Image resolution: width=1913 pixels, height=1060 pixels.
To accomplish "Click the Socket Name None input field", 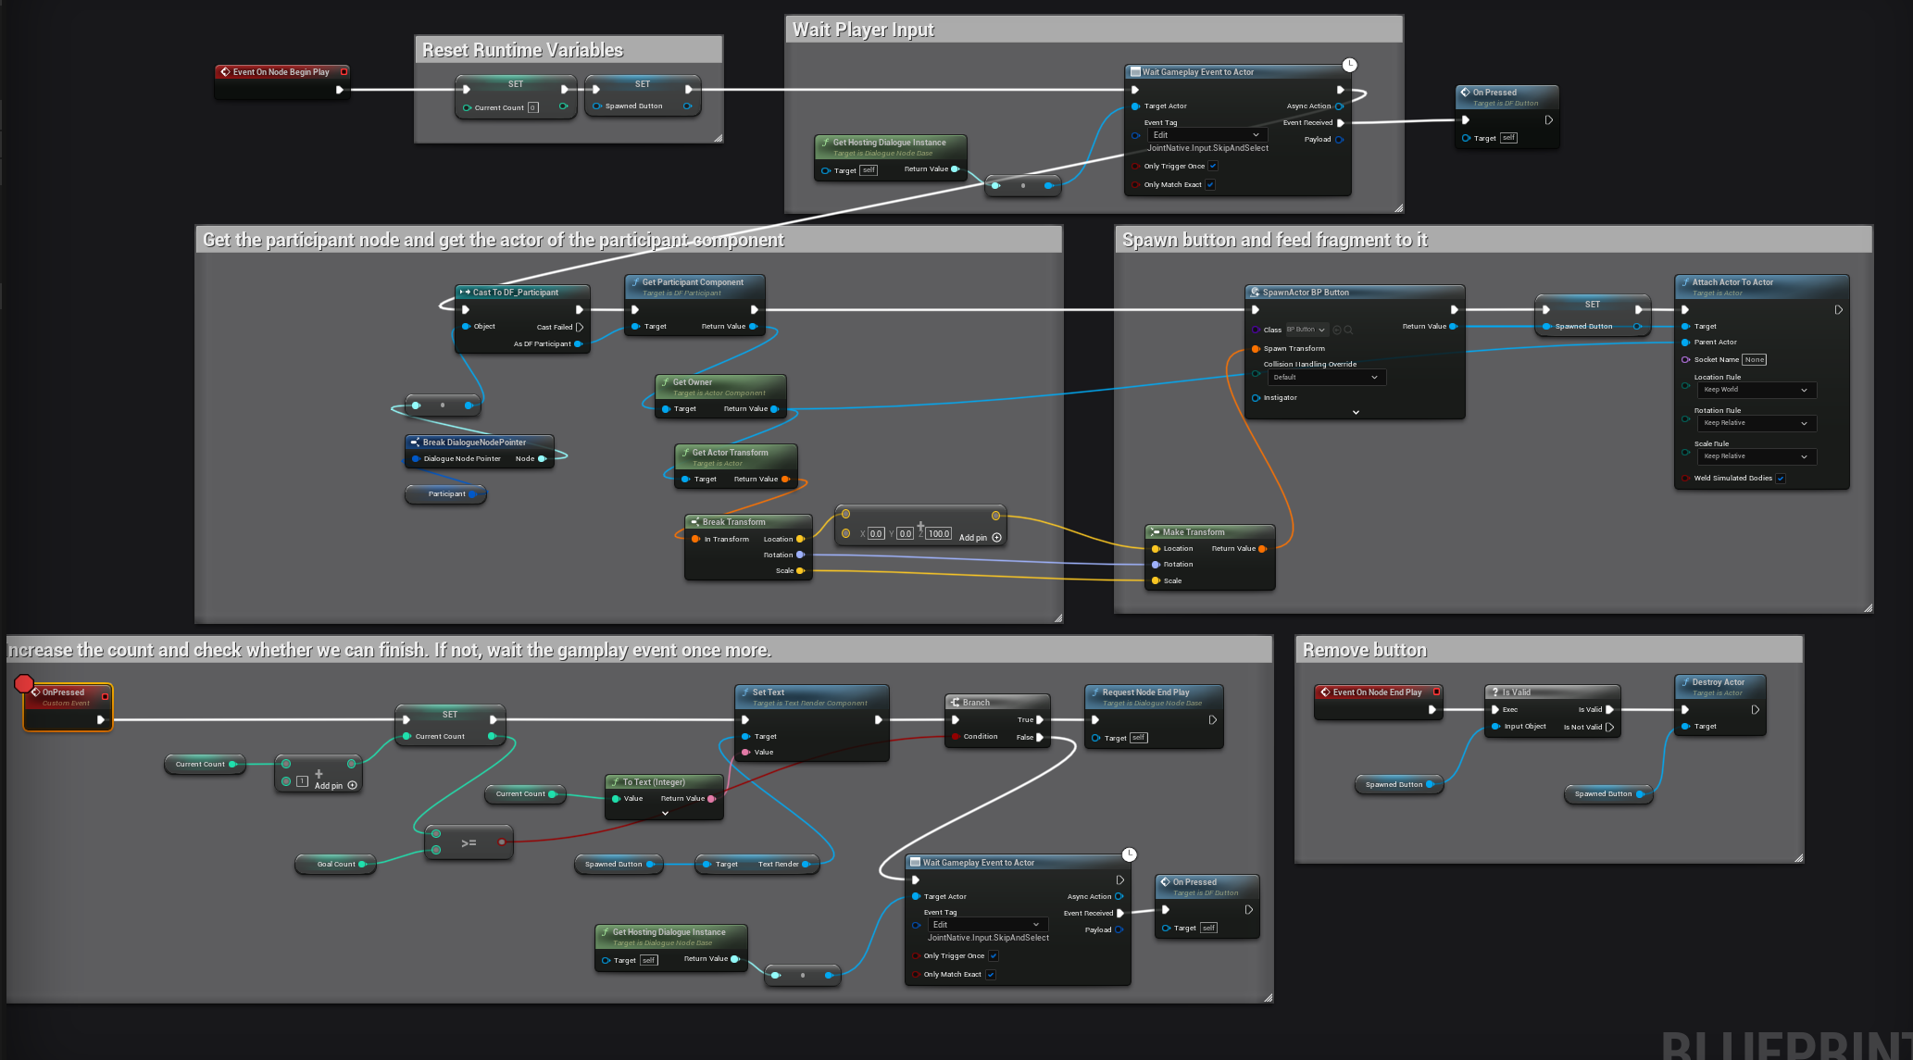I will [1754, 360].
